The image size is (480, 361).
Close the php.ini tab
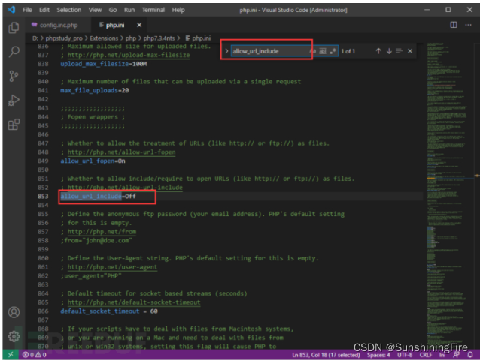click(x=139, y=25)
